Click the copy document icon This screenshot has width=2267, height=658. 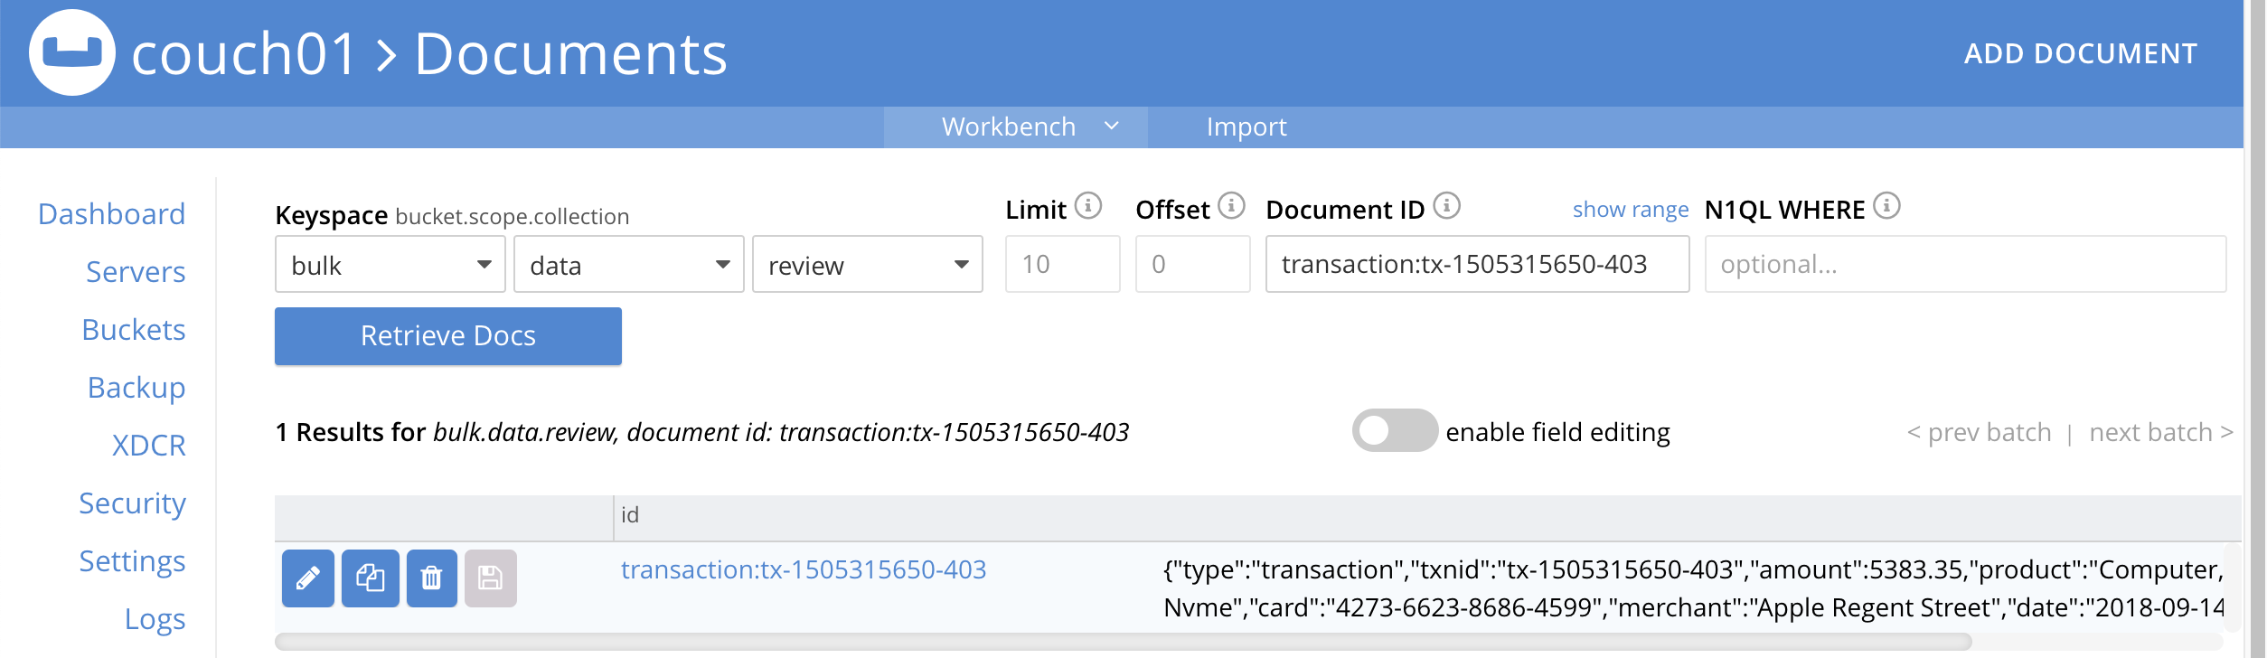tap(371, 578)
